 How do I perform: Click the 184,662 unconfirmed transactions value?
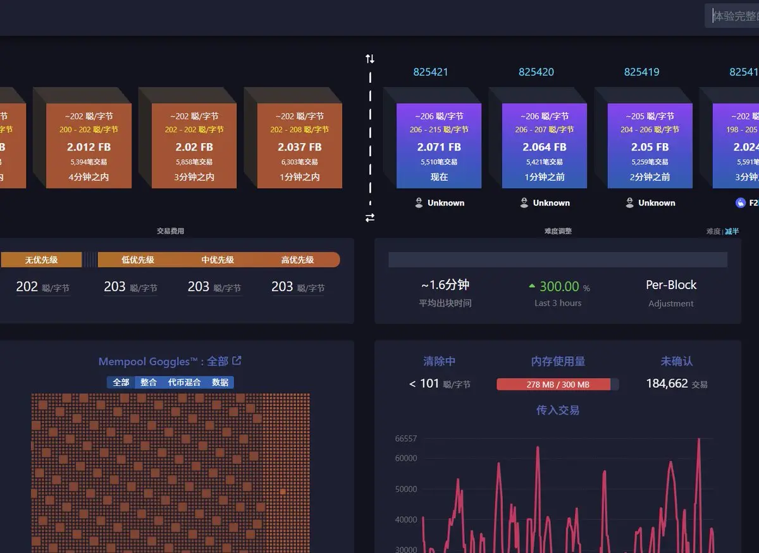point(667,383)
